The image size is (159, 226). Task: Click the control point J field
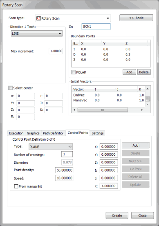click(x=109, y=178)
